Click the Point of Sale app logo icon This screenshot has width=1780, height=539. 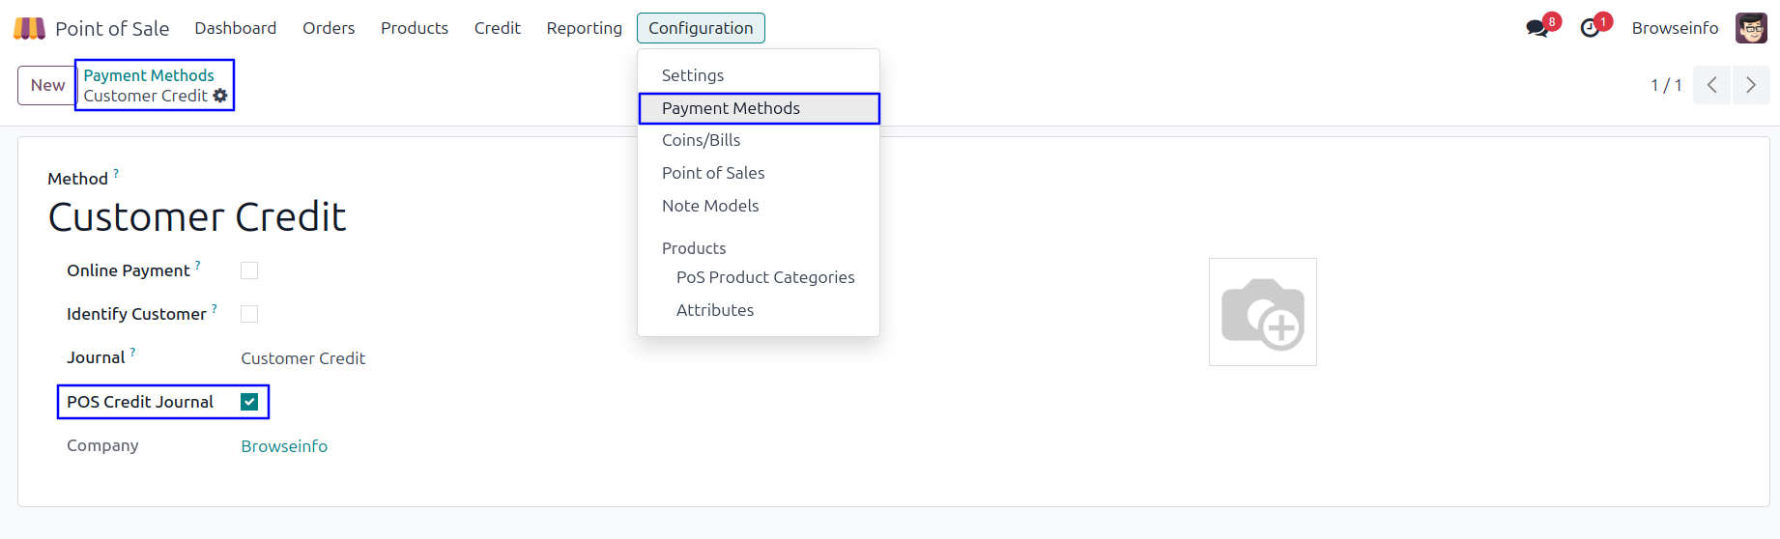click(x=29, y=28)
